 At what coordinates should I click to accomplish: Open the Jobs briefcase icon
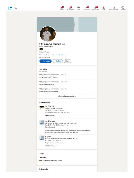79,8
